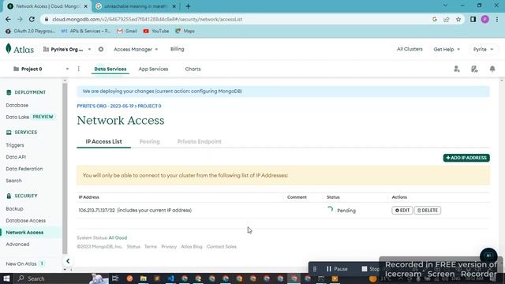Open Database Access in sidebar
The image size is (505, 284).
coord(26,221)
